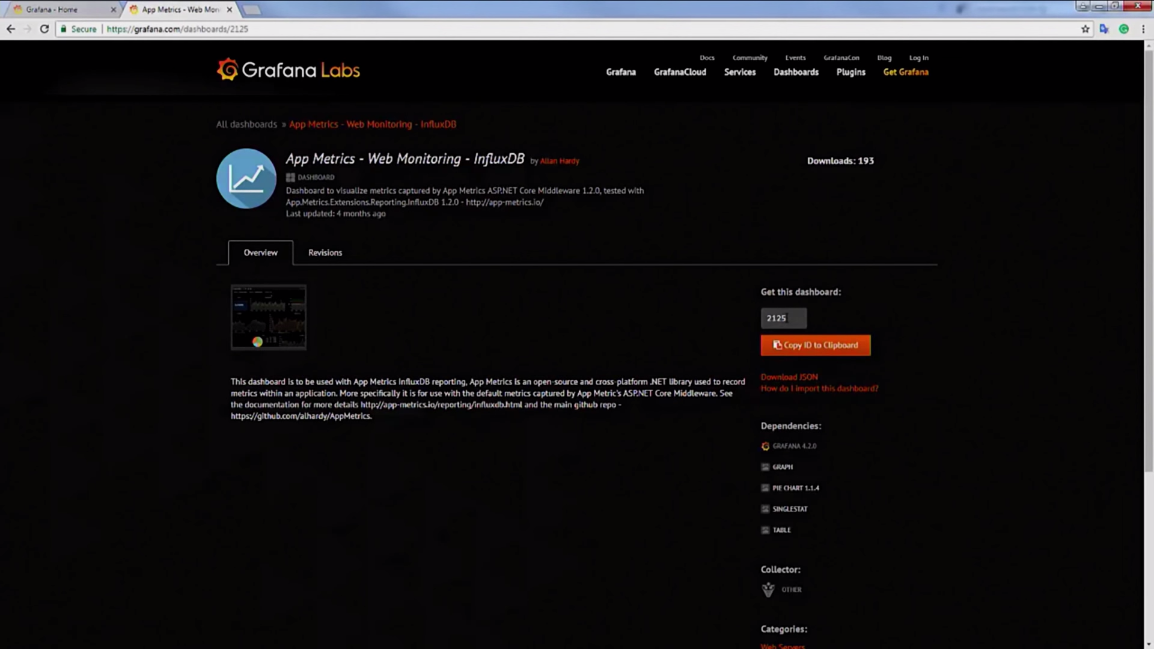
Task: Switch to the Revisions tab
Action: [325, 252]
